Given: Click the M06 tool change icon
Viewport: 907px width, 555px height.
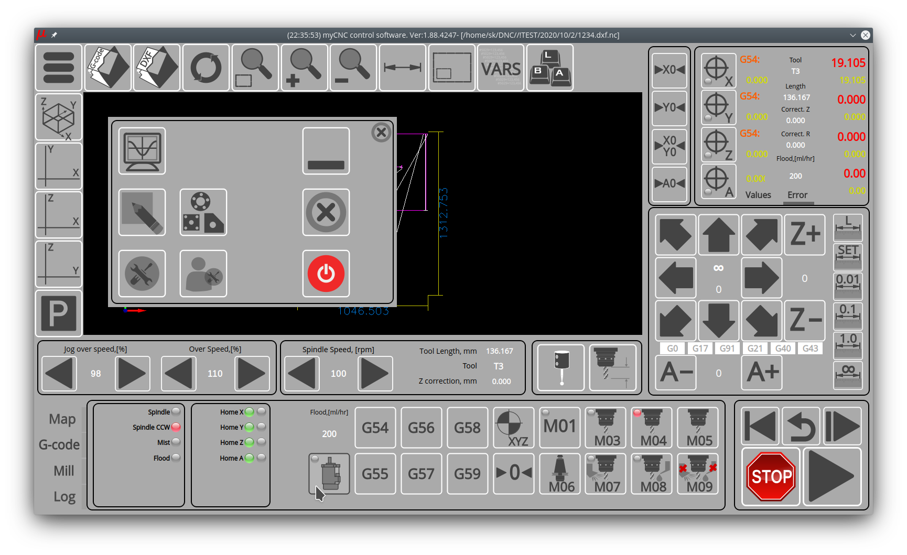Looking at the screenshot, I should point(560,474).
